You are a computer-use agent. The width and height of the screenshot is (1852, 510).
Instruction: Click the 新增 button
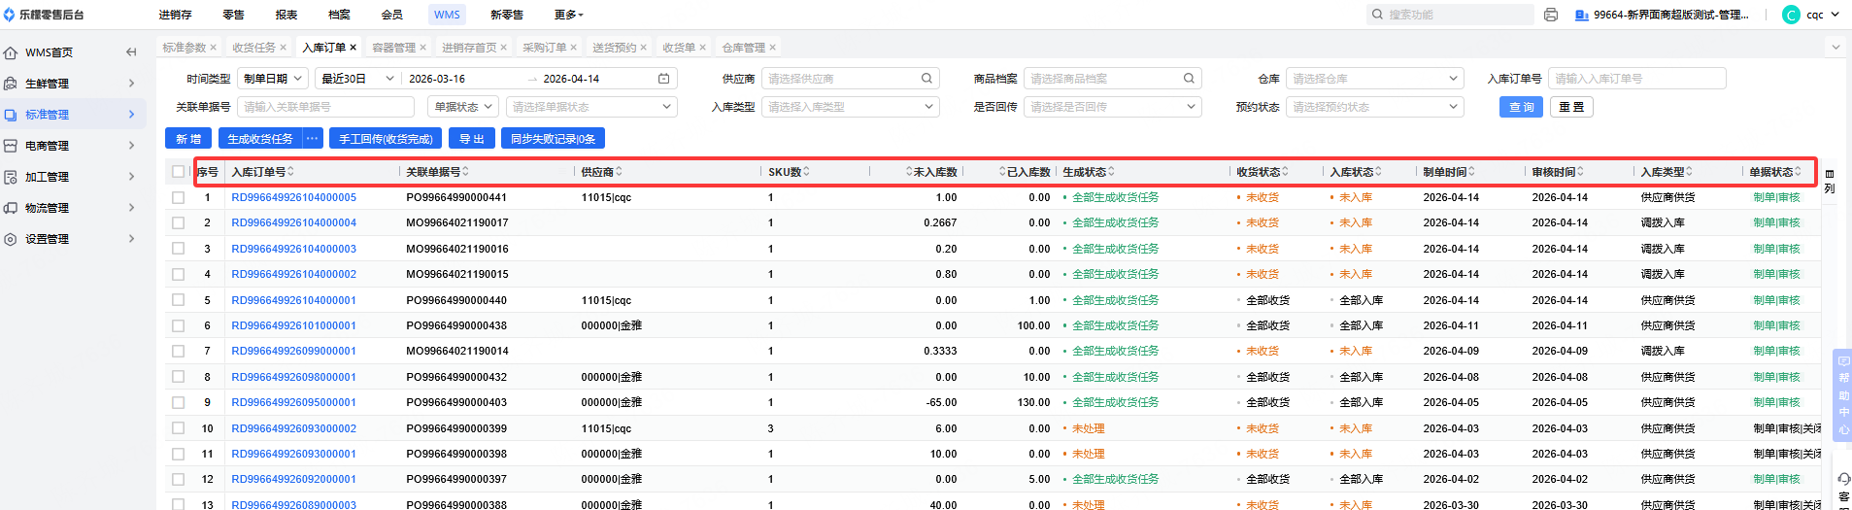[188, 139]
